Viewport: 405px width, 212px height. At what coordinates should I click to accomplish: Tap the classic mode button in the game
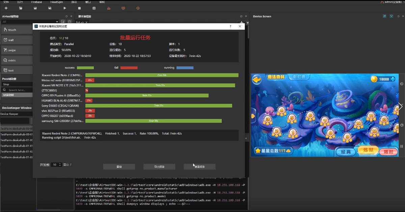coord(346,152)
